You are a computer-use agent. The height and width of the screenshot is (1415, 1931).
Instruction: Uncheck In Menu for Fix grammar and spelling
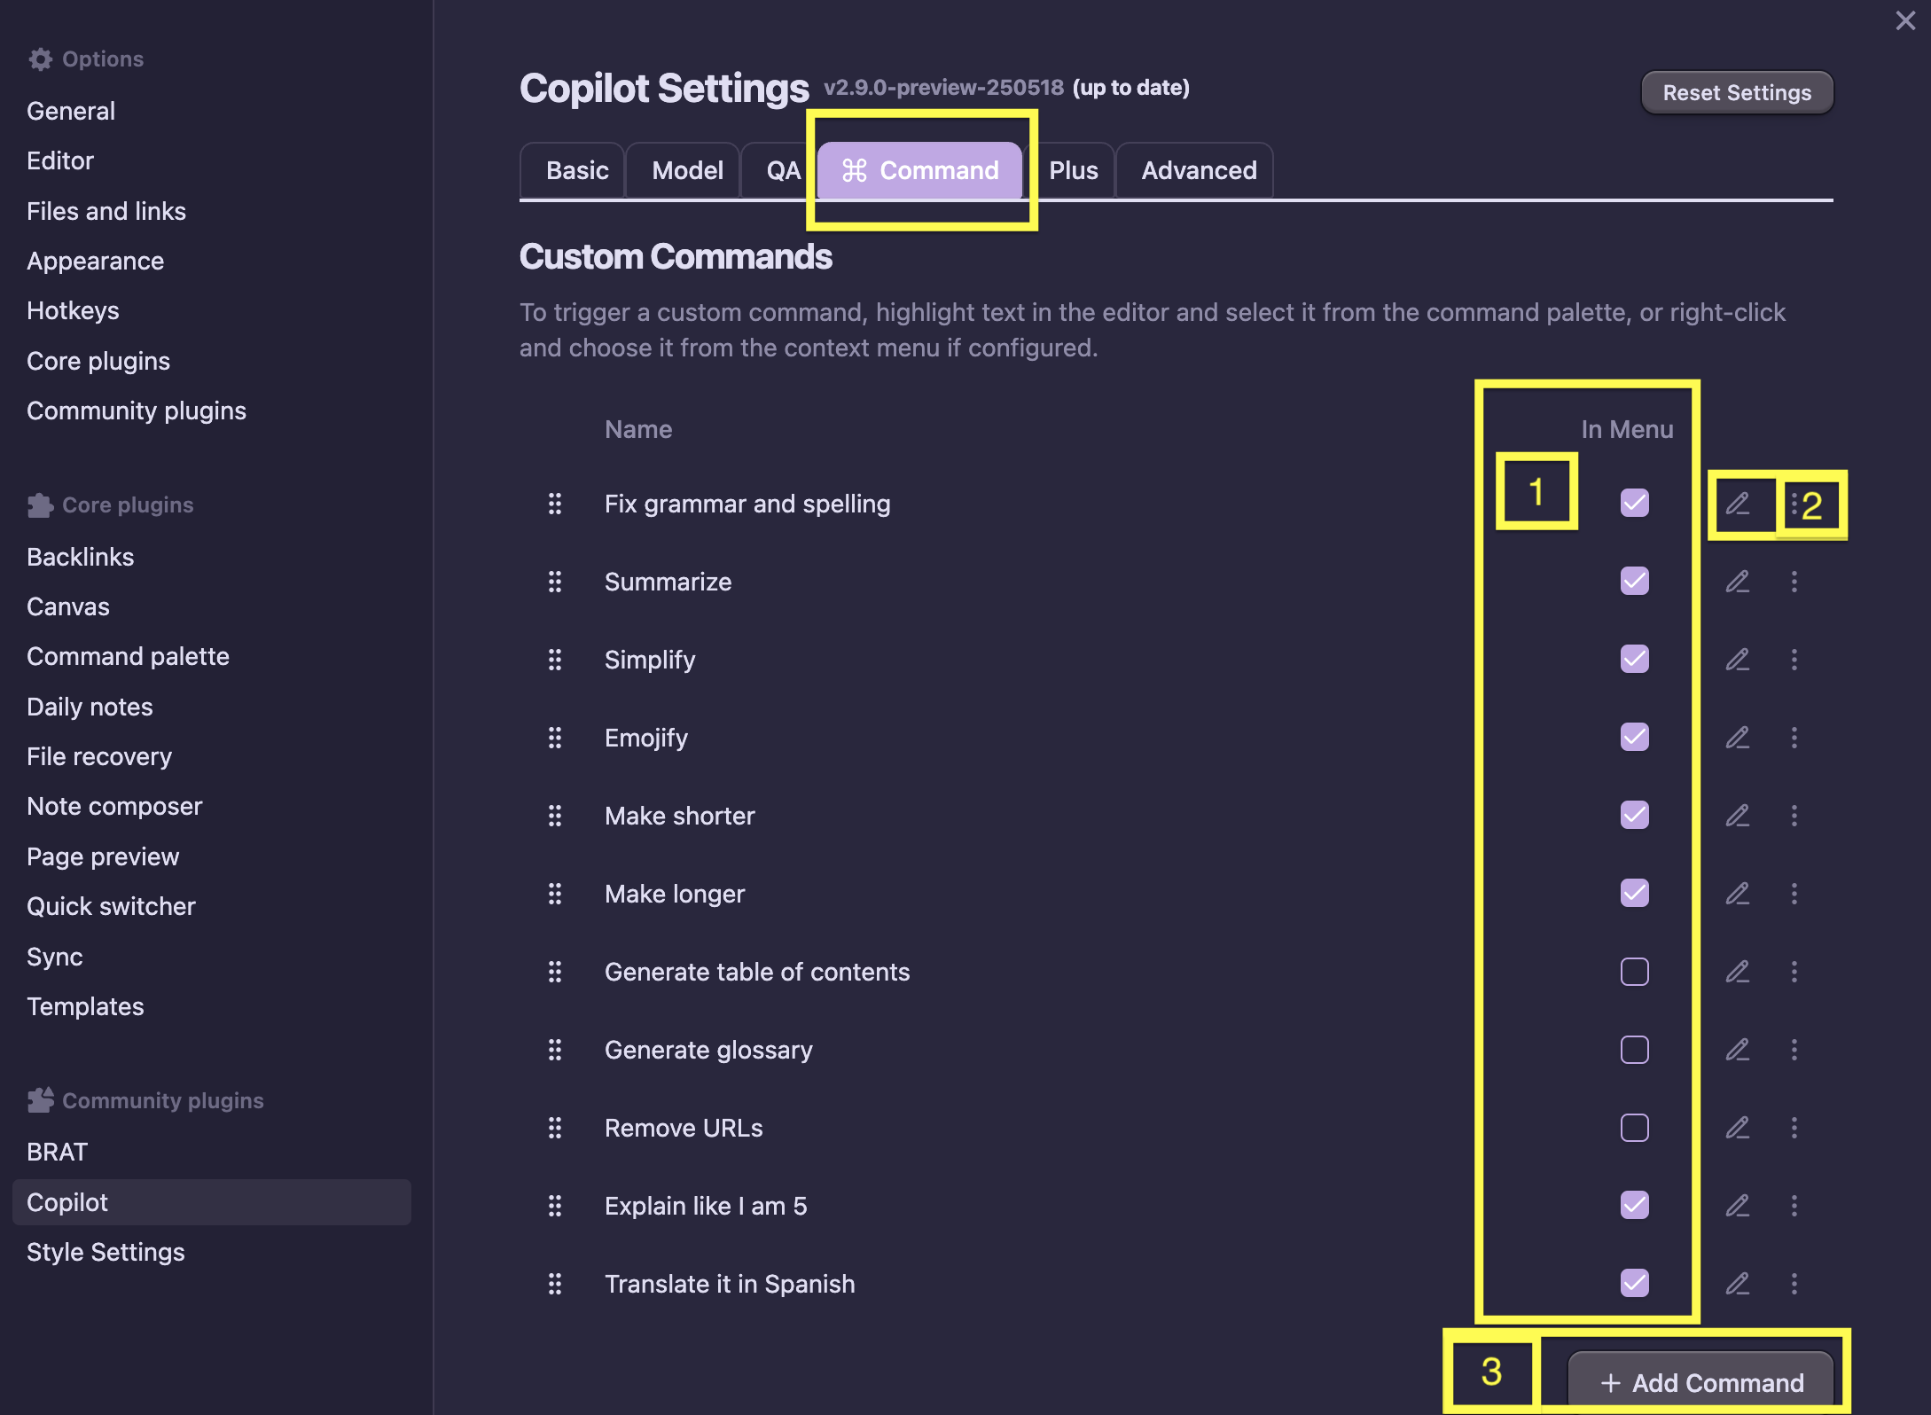(x=1634, y=504)
